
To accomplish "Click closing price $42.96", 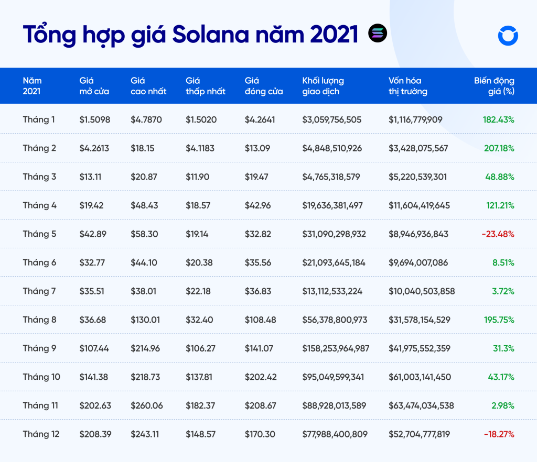I will tap(258, 205).
